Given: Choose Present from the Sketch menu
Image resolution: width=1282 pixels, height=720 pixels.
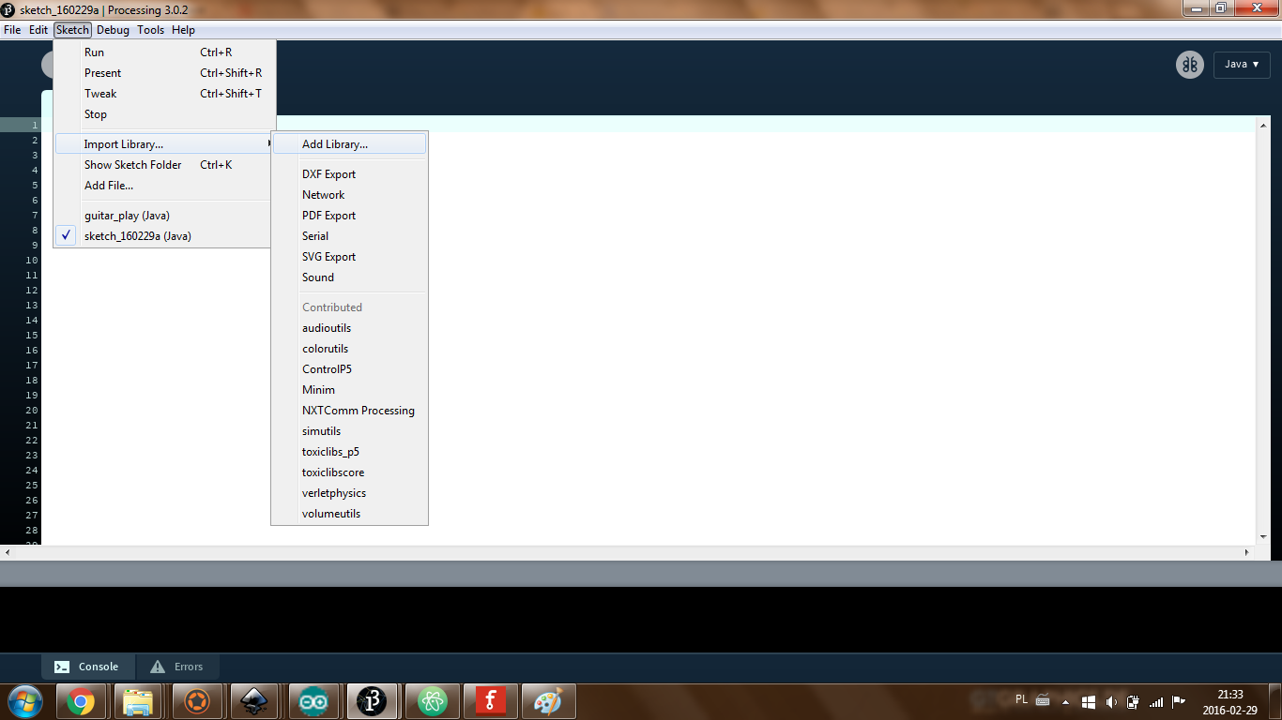Looking at the screenshot, I should tap(164, 73).
